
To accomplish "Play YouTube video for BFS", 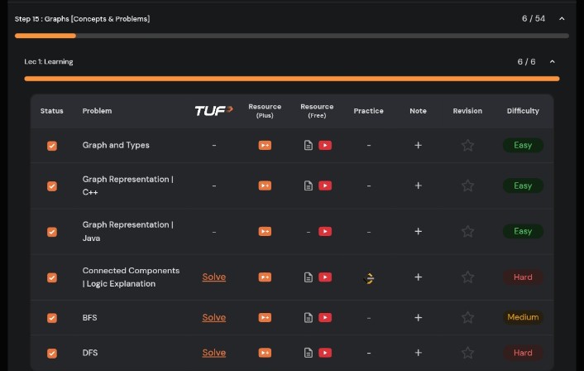I will click(x=325, y=317).
